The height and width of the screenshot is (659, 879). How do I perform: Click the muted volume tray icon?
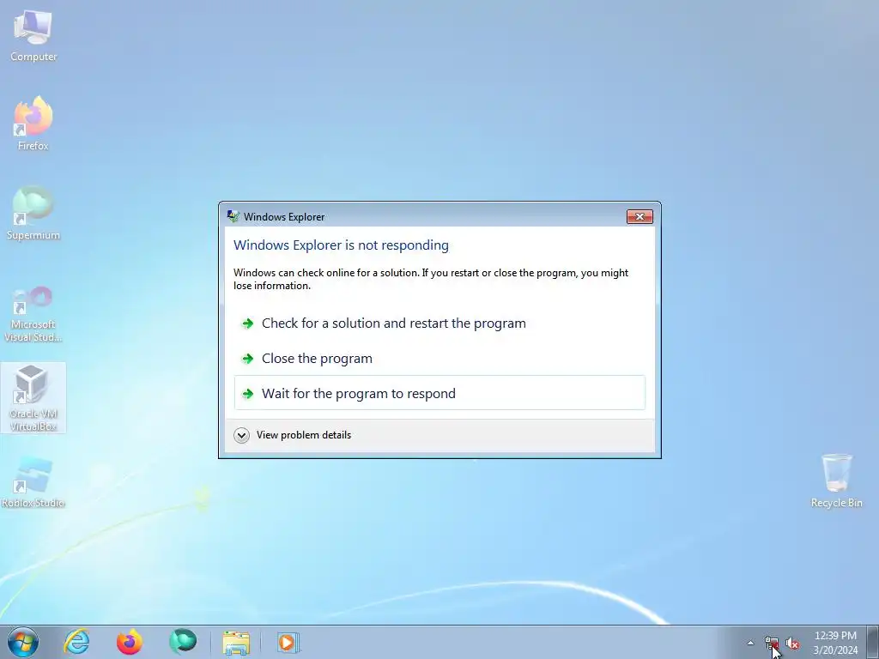(x=792, y=643)
